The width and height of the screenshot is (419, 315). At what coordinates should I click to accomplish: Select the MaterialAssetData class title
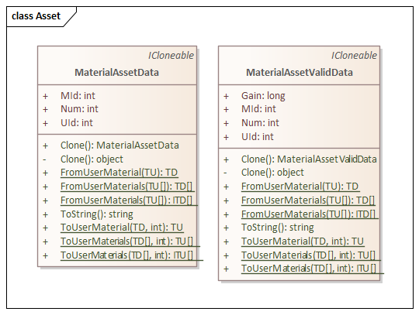tap(116, 72)
